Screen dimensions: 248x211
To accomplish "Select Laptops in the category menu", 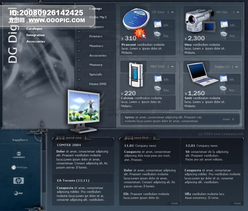I will [95, 8].
